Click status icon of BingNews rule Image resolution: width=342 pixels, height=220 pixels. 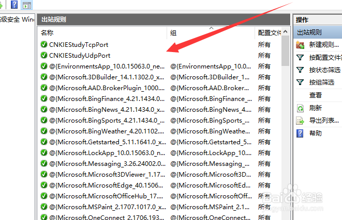[x=44, y=109]
